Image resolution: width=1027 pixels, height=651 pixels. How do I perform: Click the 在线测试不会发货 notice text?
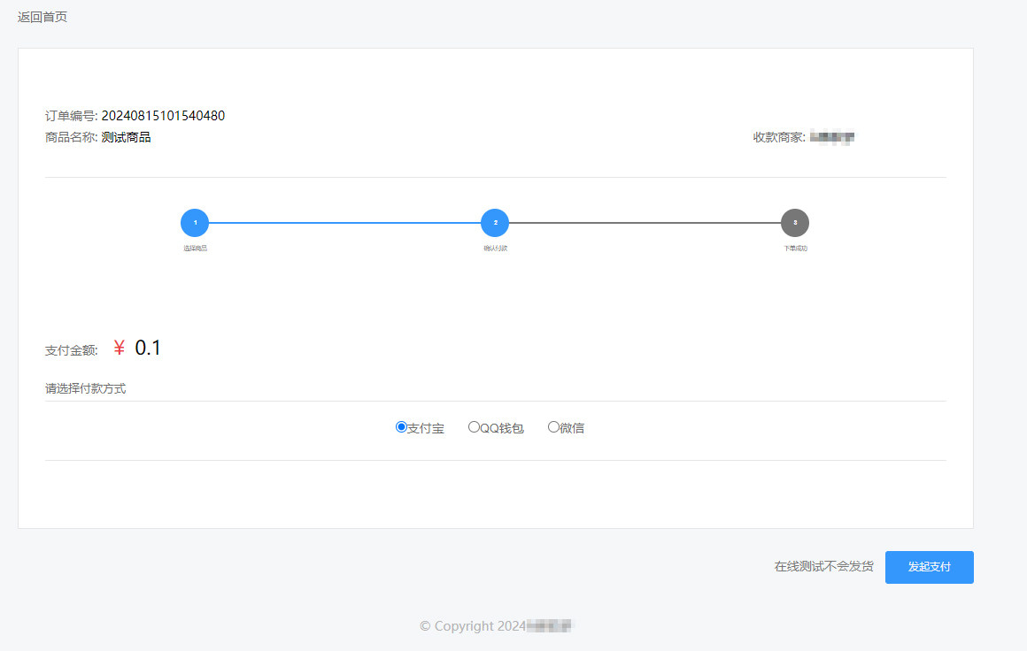click(823, 566)
